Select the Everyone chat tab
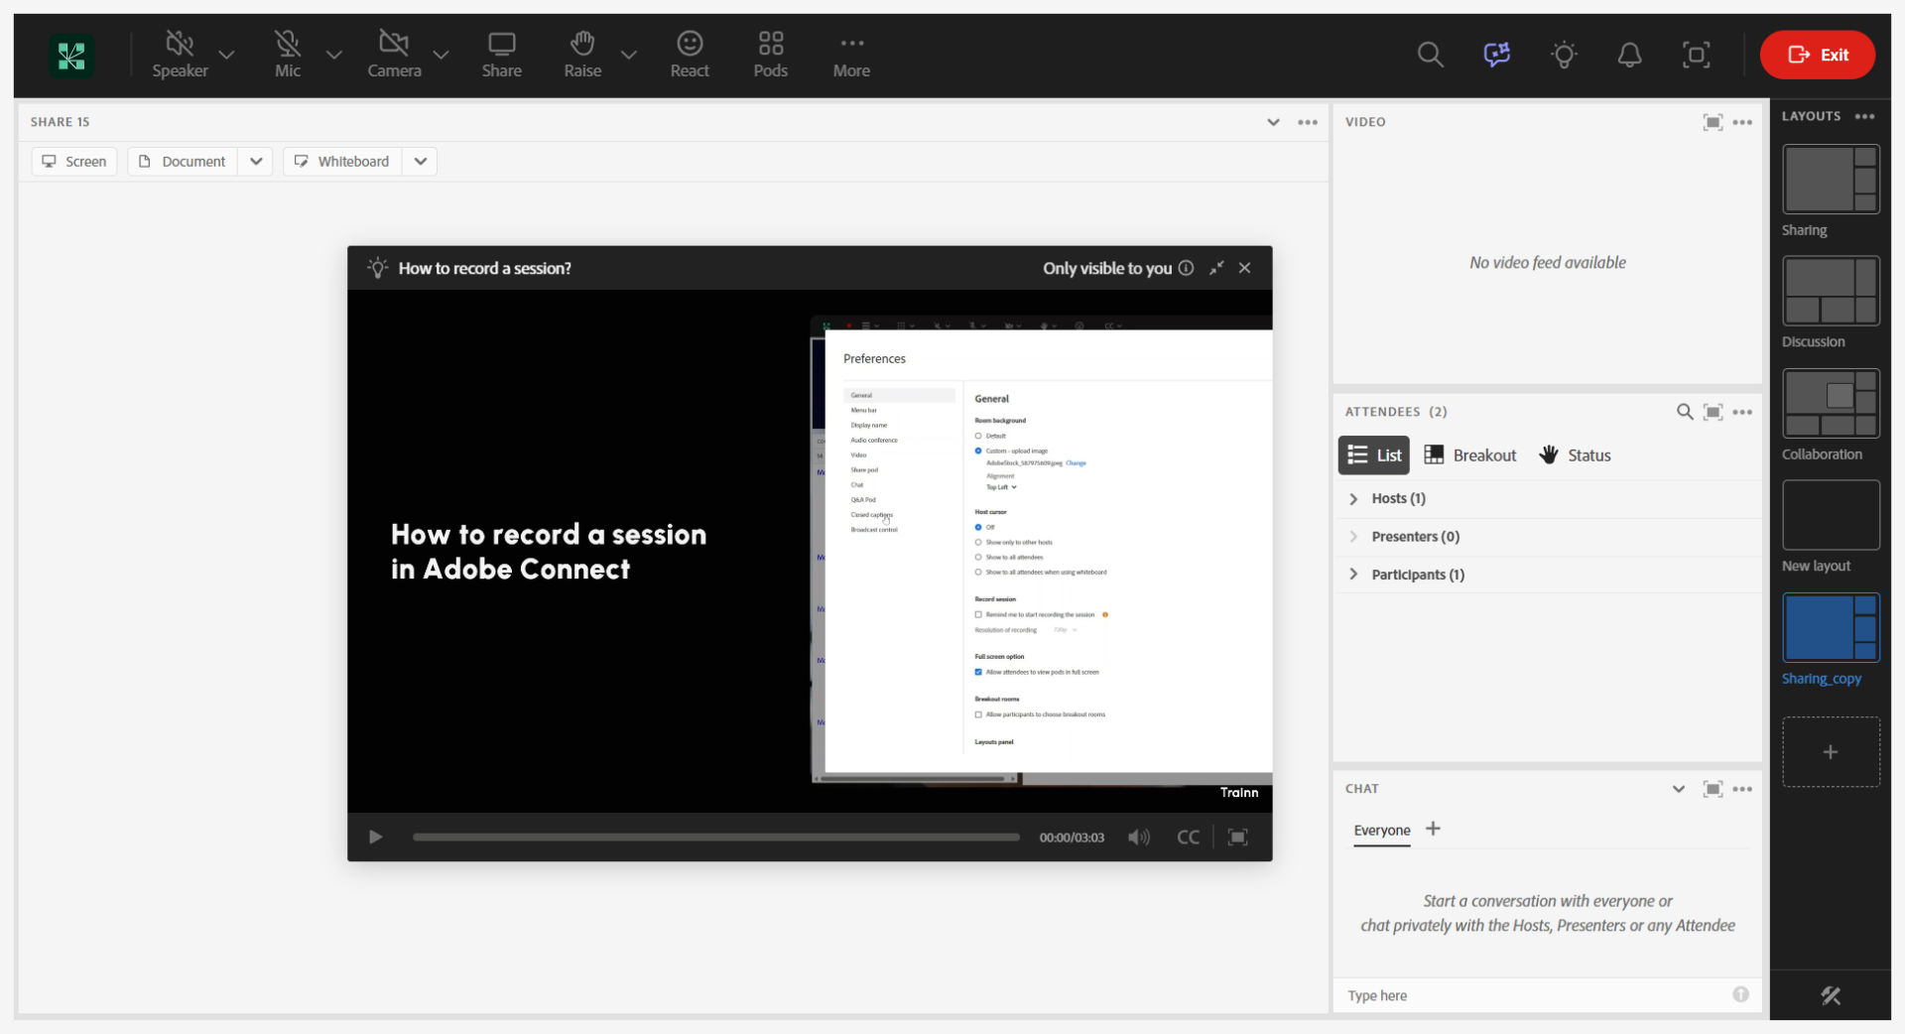1905x1034 pixels. click(1381, 831)
